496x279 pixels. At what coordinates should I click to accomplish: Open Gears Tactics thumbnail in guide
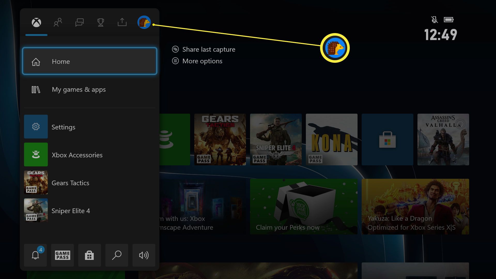(36, 182)
